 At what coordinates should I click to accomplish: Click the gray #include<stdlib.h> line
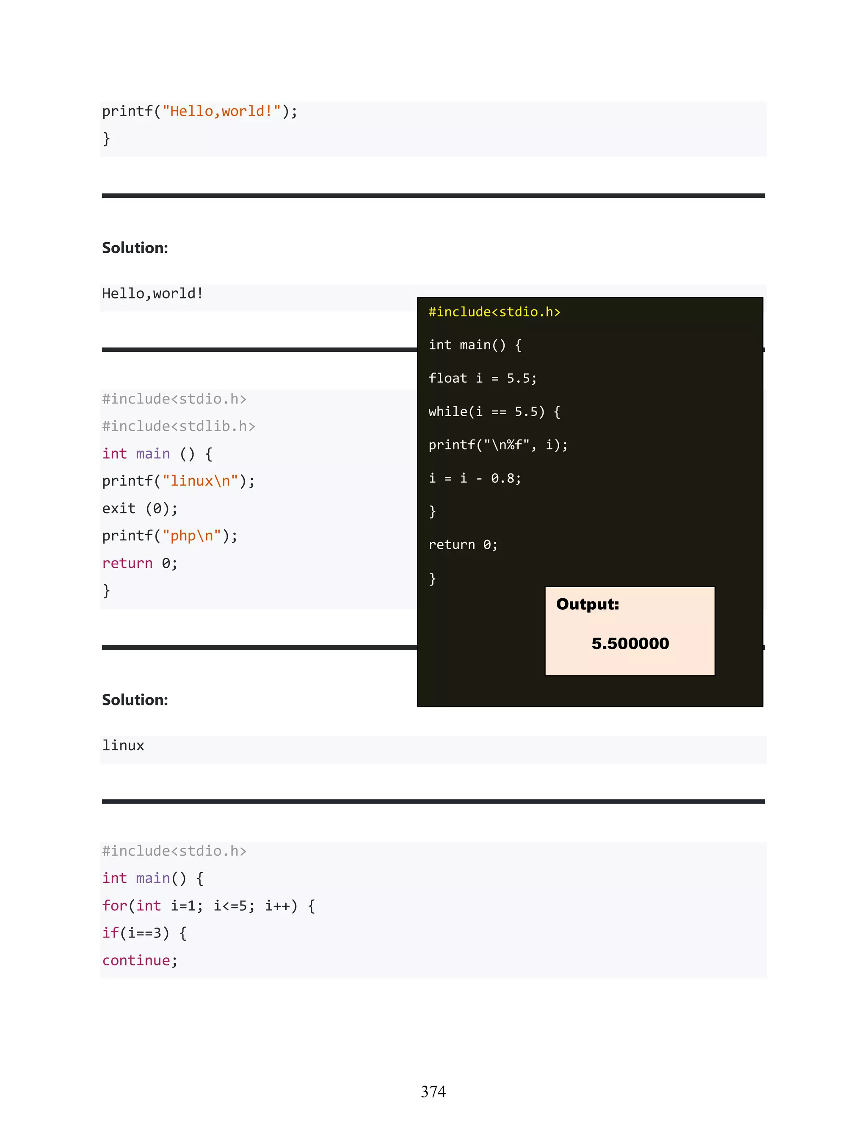tap(178, 426)
